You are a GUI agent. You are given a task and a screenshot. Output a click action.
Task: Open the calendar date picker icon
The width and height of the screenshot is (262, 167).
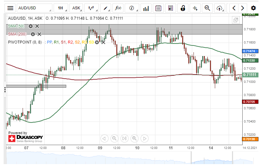(x=158, y=8)
